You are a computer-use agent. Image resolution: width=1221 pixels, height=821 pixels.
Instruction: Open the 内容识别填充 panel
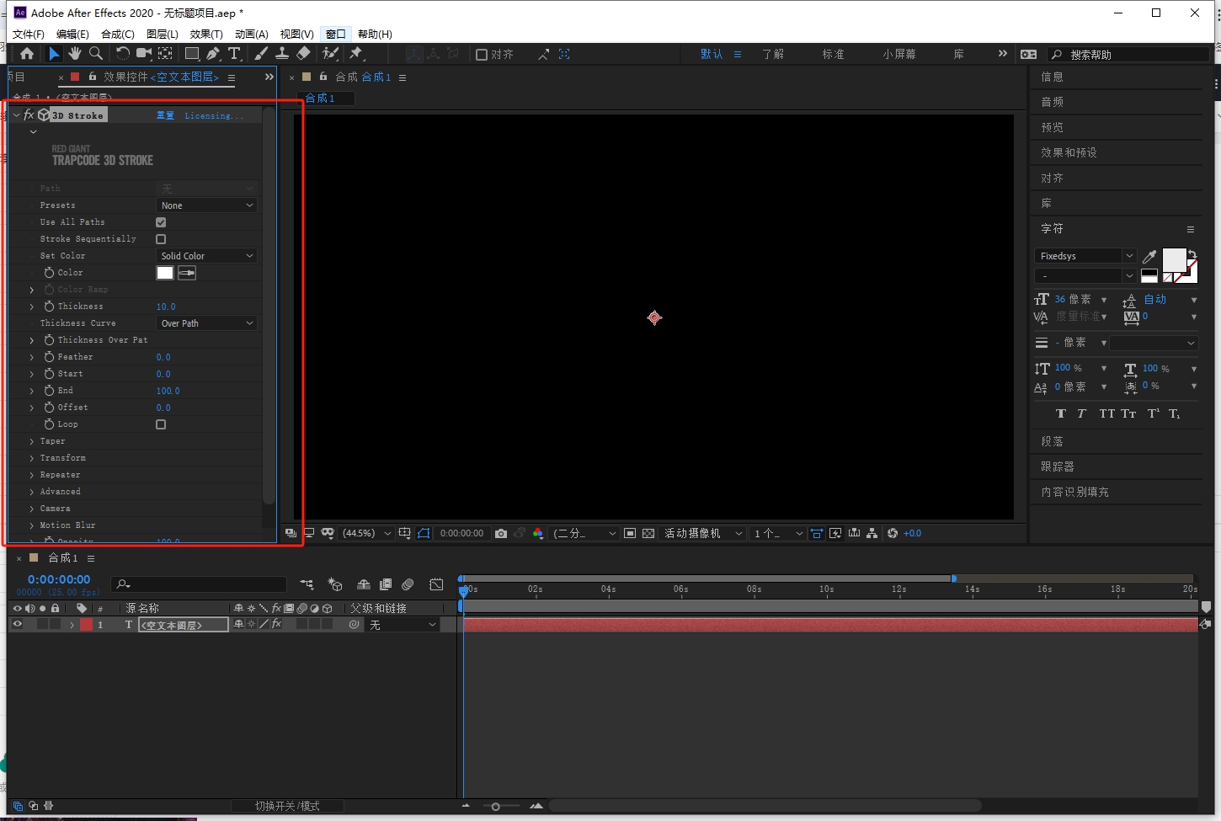[x=1074, y=492]
